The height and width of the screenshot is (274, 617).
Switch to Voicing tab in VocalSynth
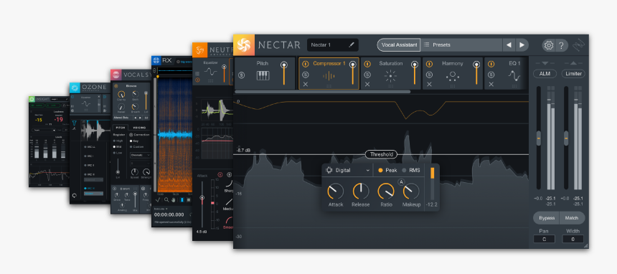tap(139, 128)
